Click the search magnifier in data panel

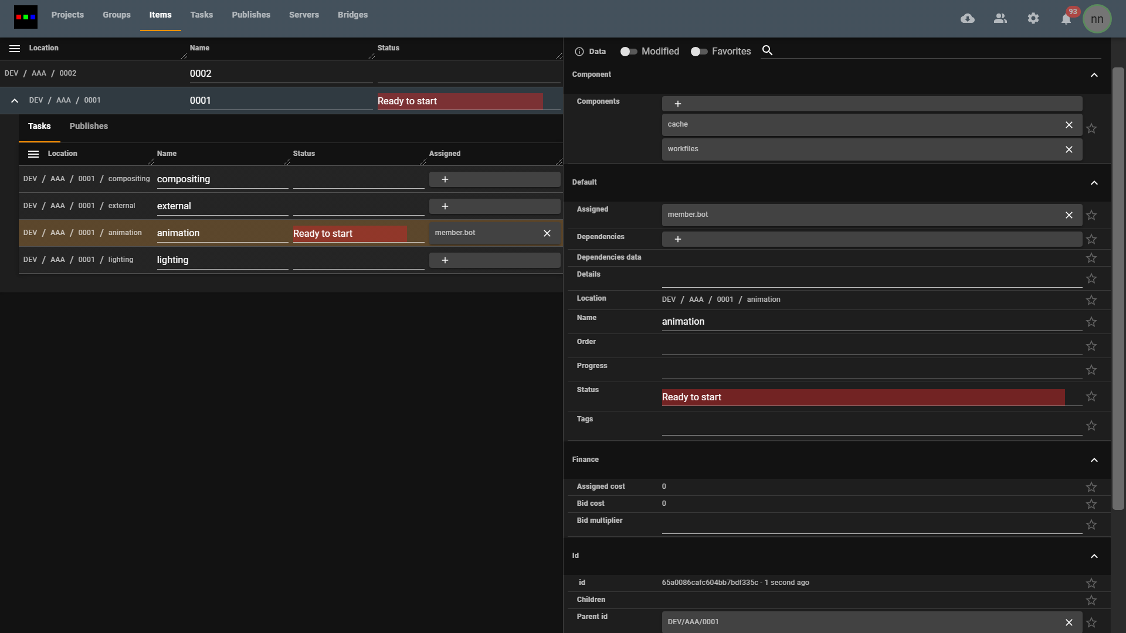[767, 50]
